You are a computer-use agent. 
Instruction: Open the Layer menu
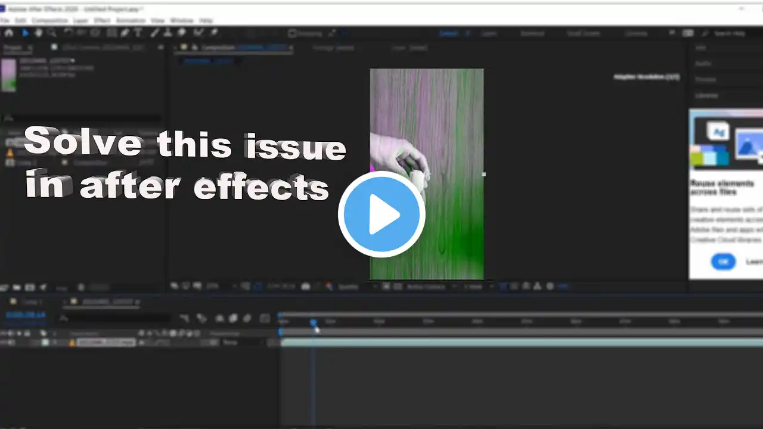click(80, 21)
